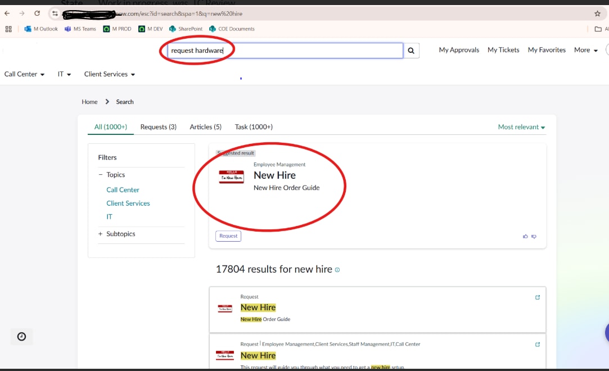The height and width of the screenshot is (371, 609).
Task: Click the browser apps grid icon
Action: click(x=8, y=29)
